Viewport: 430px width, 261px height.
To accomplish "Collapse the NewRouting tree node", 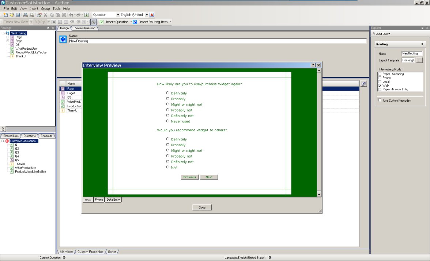I will tap(3, 33).
